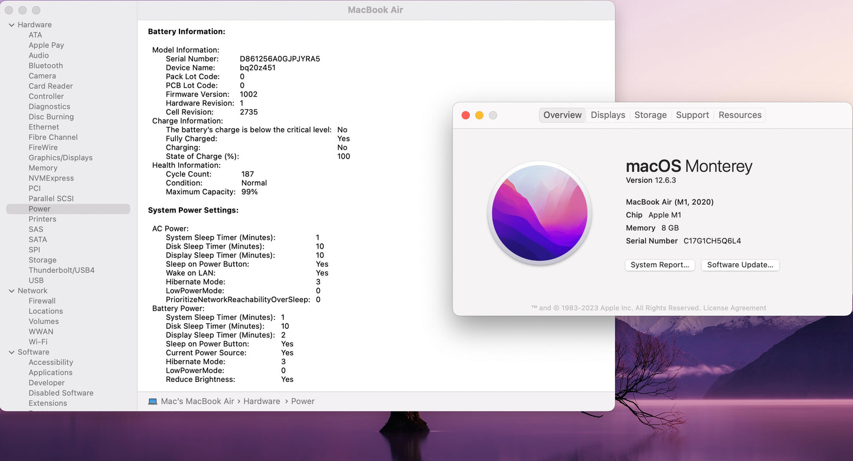Select USB in the sidebar

tap(36, 281)
